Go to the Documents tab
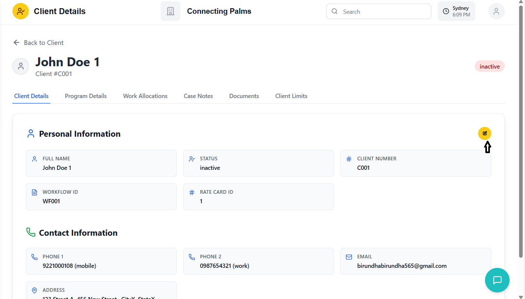This screenshot has height=299, width=525. click(244, 96)
